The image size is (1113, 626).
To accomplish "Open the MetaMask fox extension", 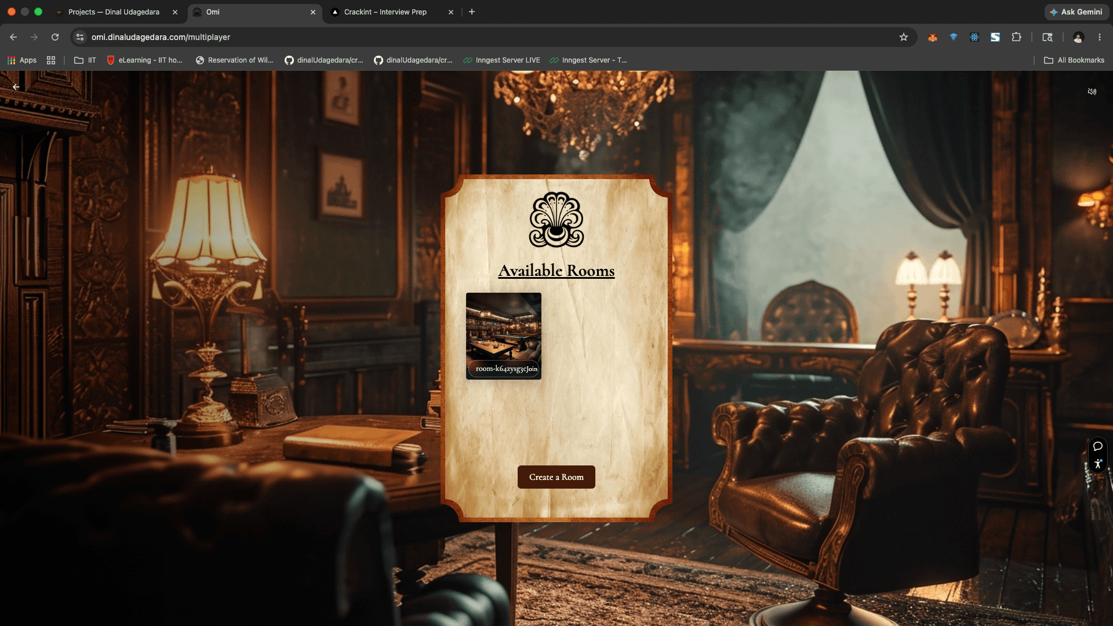I will 933,37.
